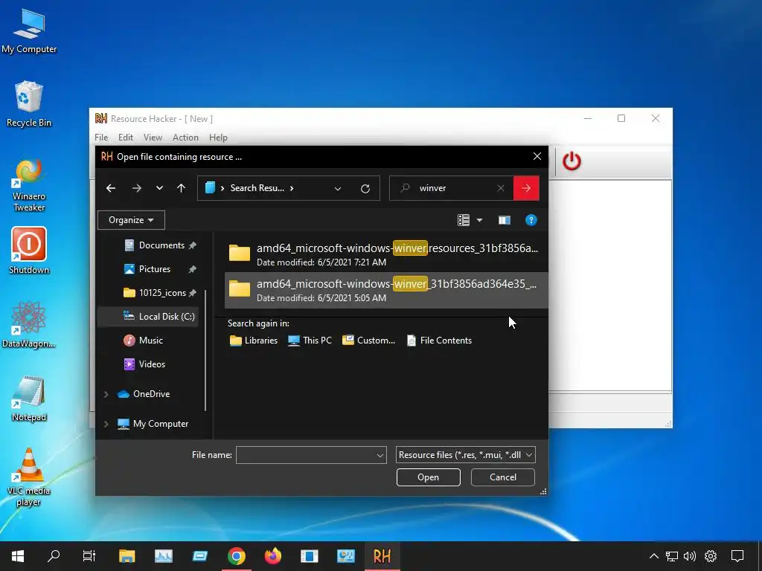Screen dimensions: 762x571
Task: Click the winver search box
Action: (452, 188)
